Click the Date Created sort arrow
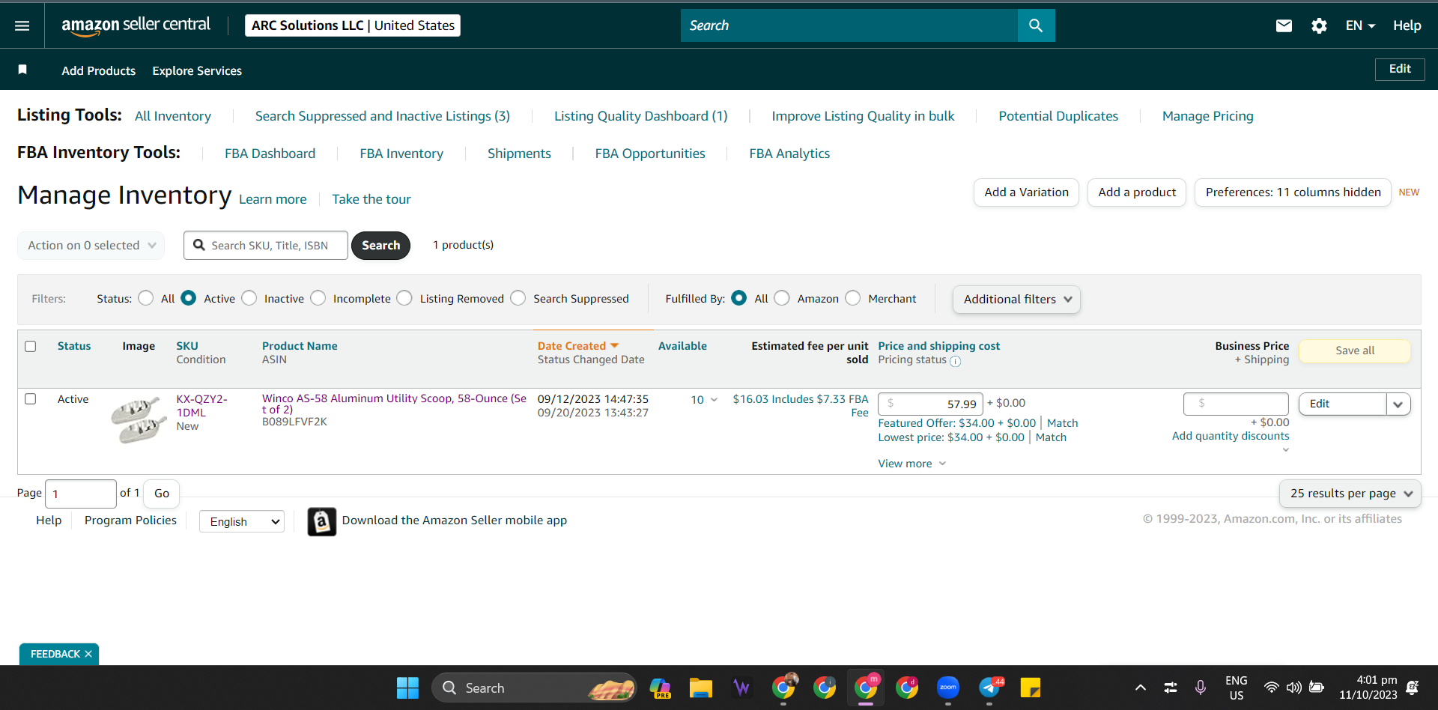 click(x=615, y=346)
